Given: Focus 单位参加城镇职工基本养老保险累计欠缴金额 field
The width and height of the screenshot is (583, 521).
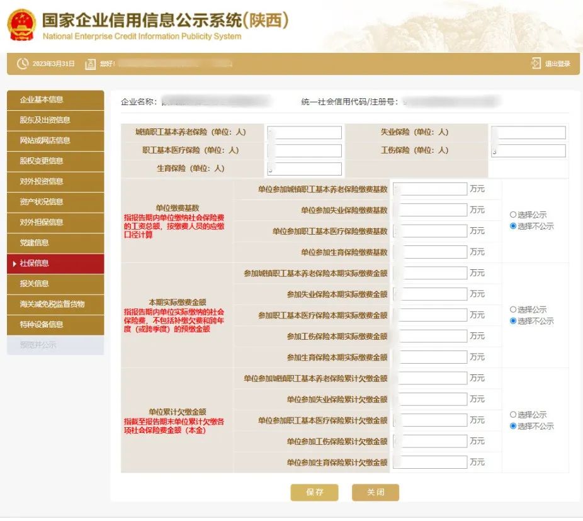Looking at the screenshot, I should [x=430, y=378].
